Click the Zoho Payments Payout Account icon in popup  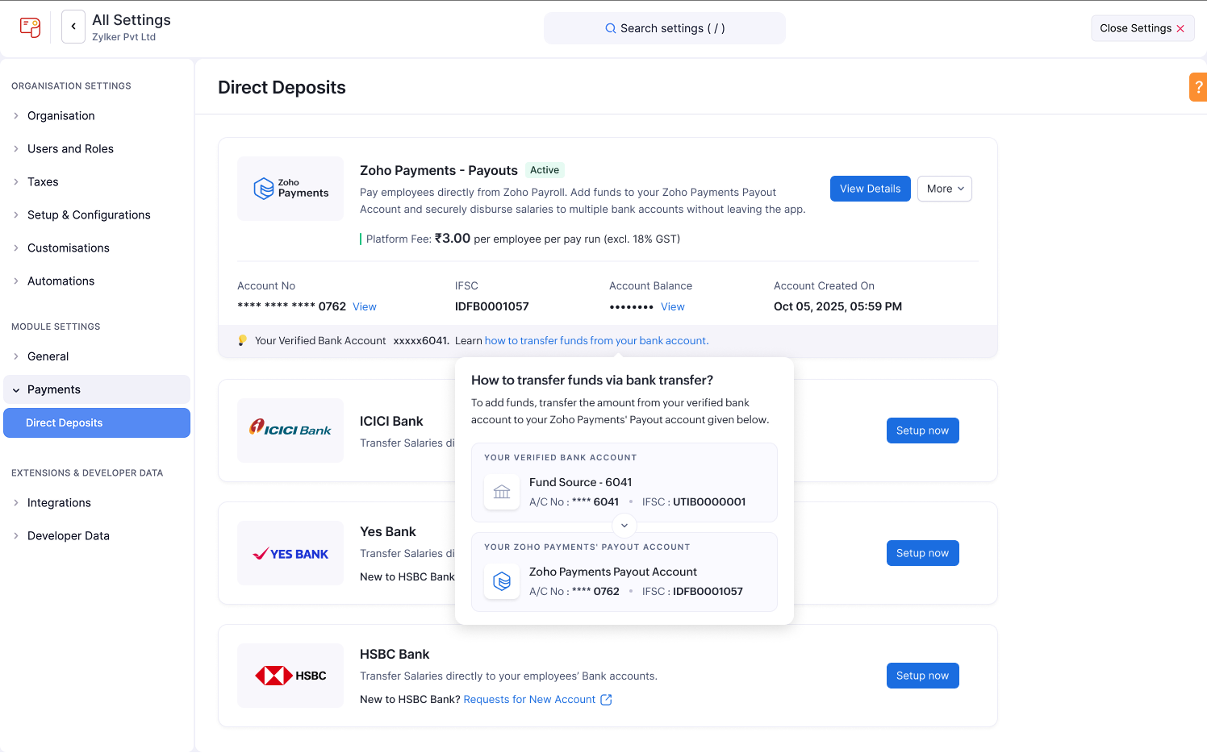click(x=502, y=581)
